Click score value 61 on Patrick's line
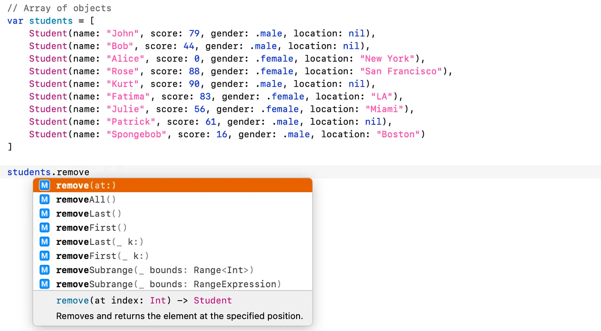Viewport: 601px width, 331px height. click(x=211, y=122)
